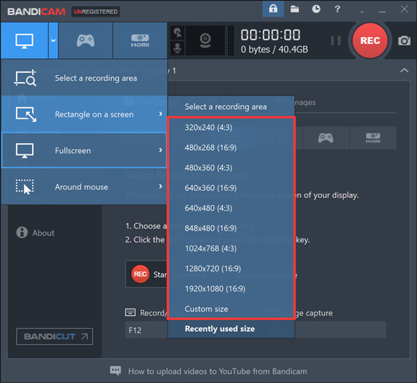Collapse the panel with the up chevron

tap(404, 70)
